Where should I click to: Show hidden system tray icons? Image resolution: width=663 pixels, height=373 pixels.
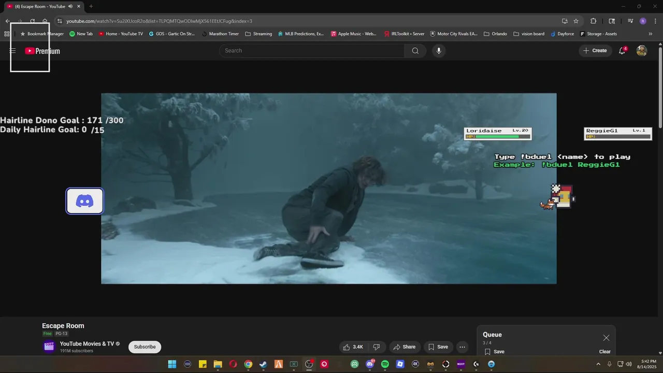click(x=598, y=364)
